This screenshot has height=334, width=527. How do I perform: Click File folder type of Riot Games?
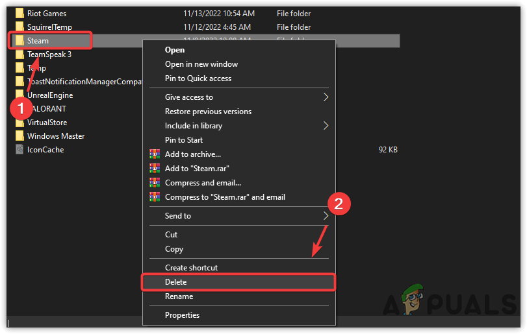pyautogui.click(x=294, y=14)
